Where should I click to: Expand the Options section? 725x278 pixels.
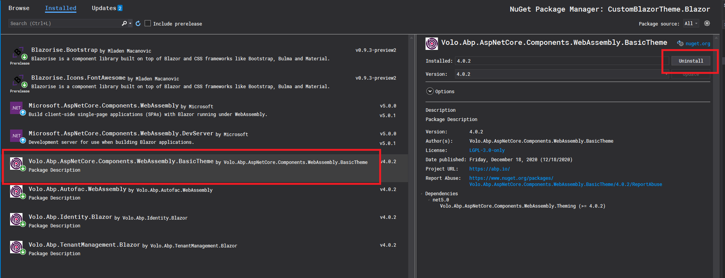coord(430,91)
